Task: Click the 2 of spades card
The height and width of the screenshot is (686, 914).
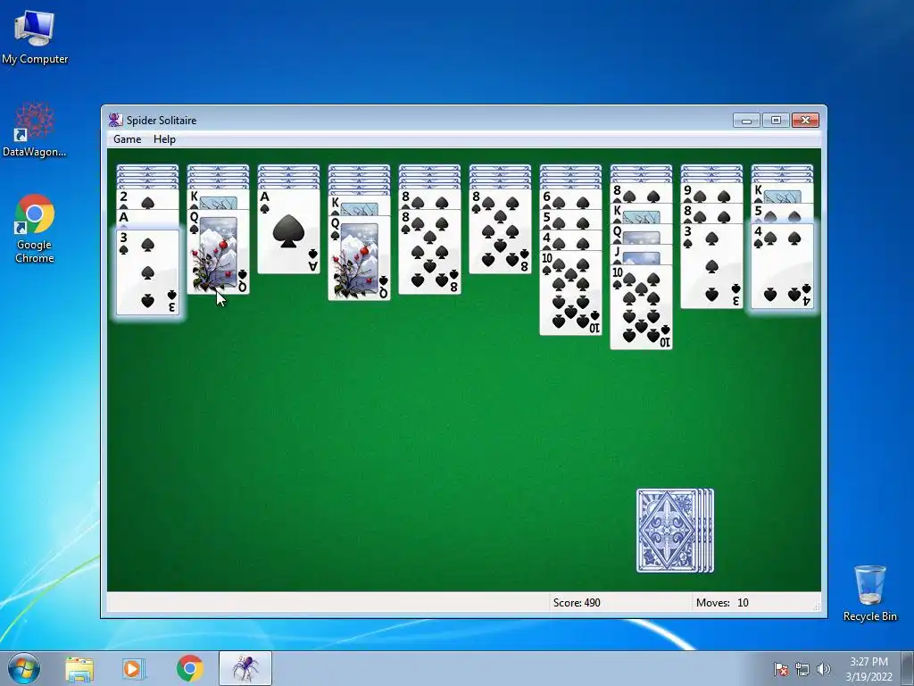Action: [147, 199]
